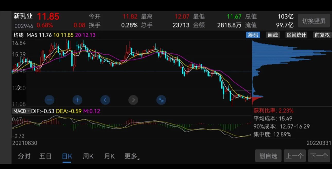Tap the 90%成本: 12.57-16.29 text
Viewport: 332px width, 169px height.
tap(282, 126)
